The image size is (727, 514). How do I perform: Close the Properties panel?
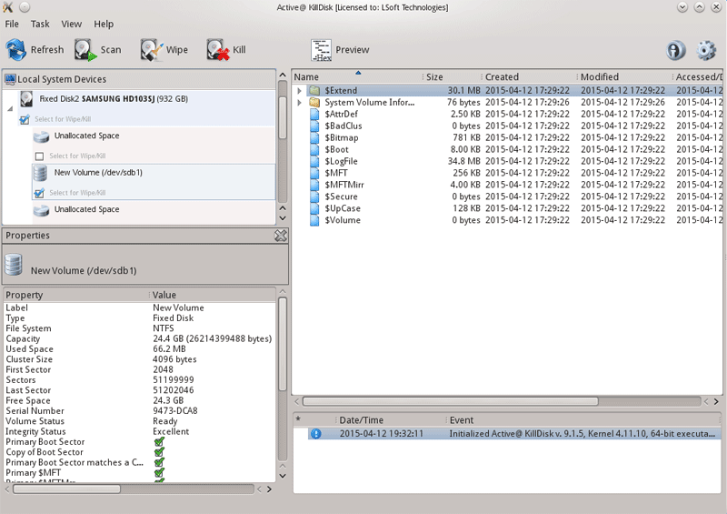281,236
